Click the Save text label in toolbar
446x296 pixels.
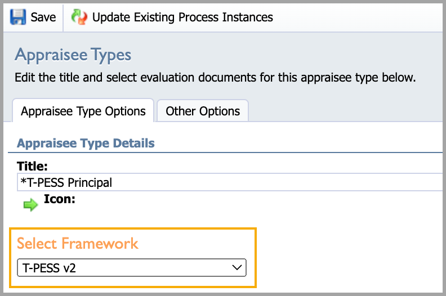[x=43, y=17]
